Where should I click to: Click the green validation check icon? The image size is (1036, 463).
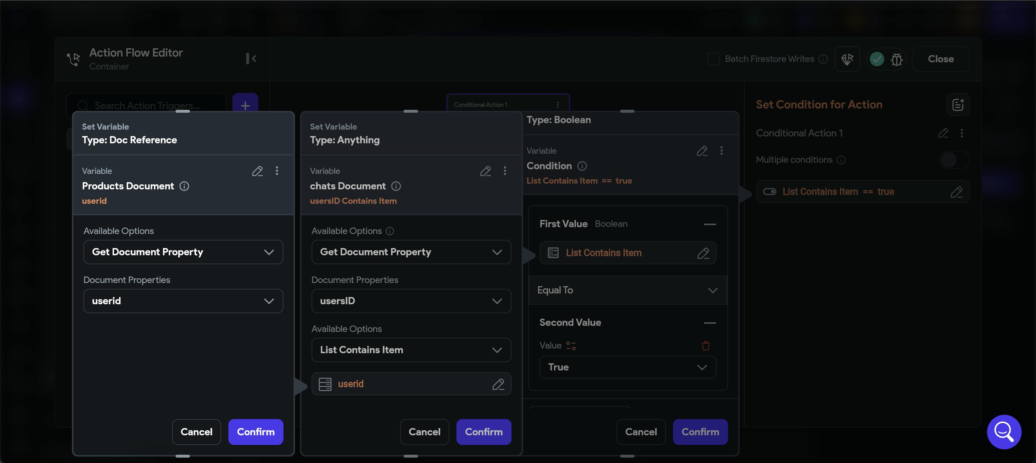coord(877,59)
